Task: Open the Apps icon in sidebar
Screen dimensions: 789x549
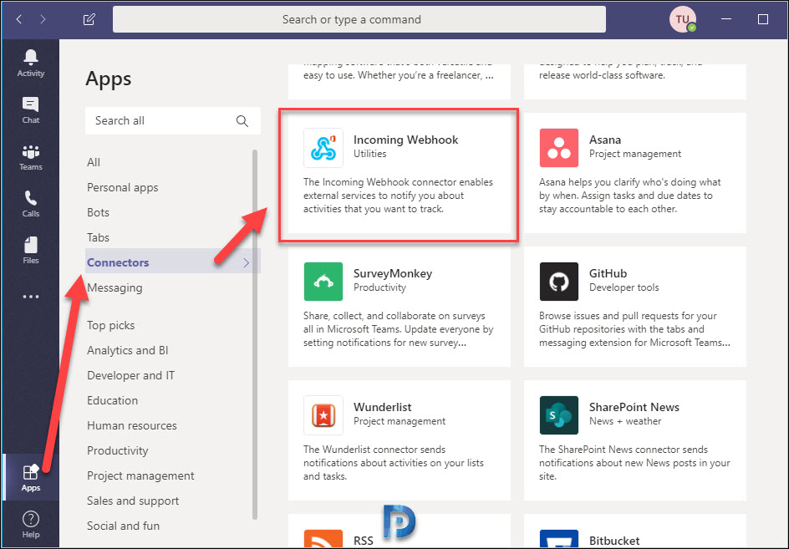Action: pyautogui.click(x=31, y=472)
